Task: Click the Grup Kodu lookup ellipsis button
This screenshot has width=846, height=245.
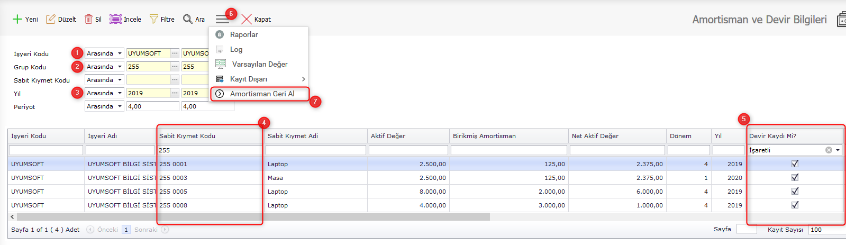Action: pos(175,67)
